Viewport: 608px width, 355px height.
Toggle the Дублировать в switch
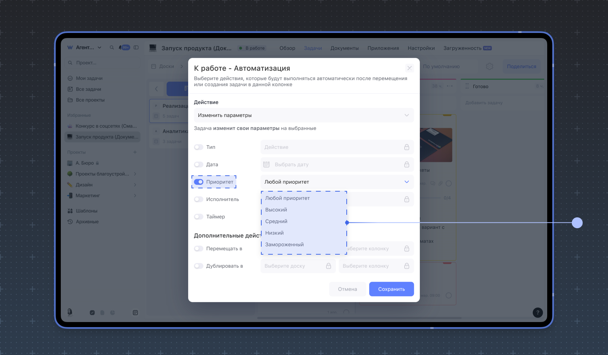199,266
